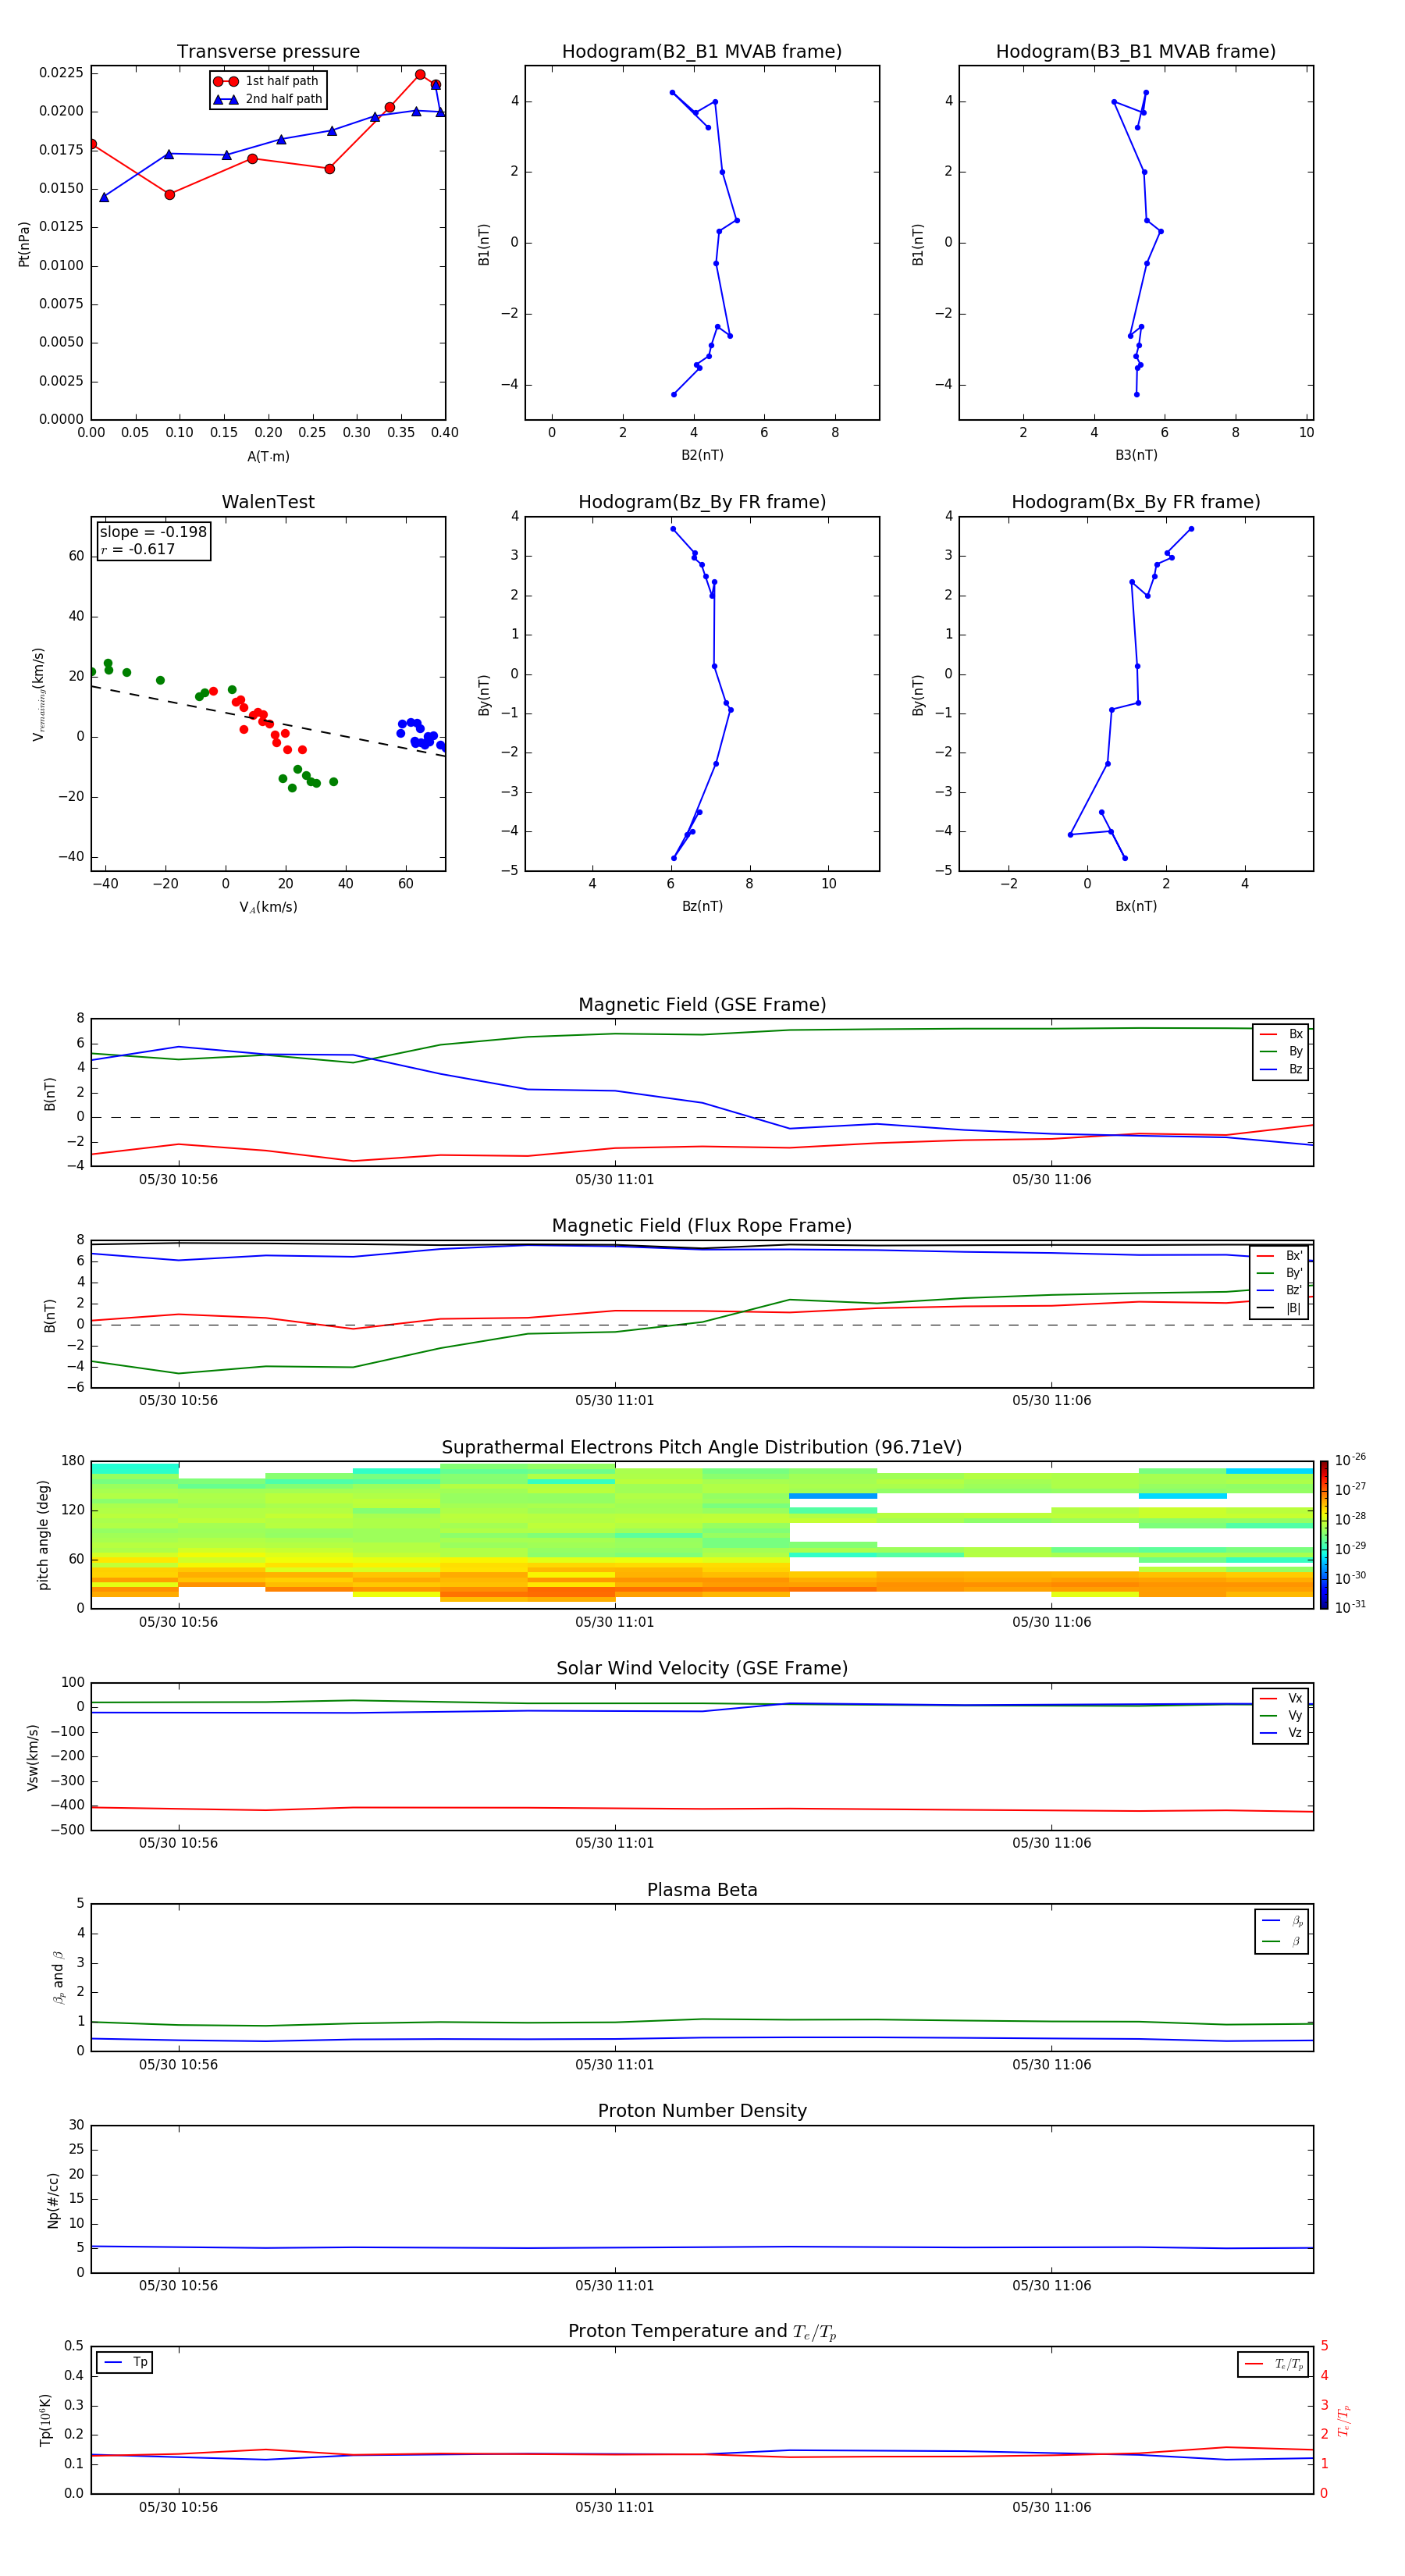The width and height of the screenshot is (1405, 2576).
Task: Click the 'Transverse pressure' plot title
Action: point(268,52)
